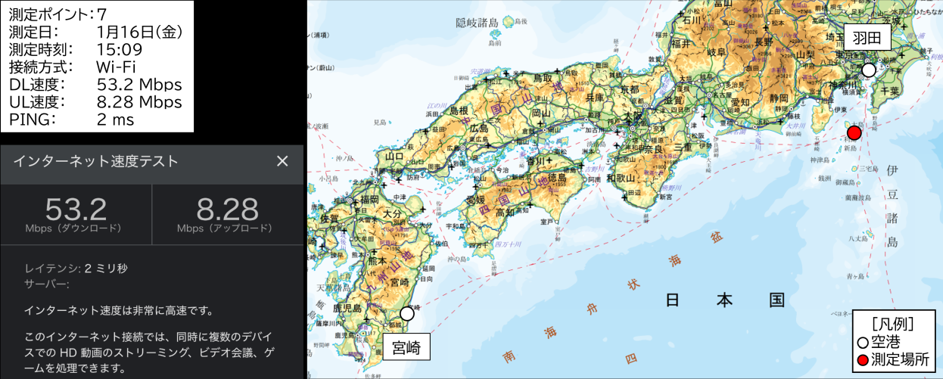The image size is (943, 379).
Task: Click the Haneda airport circle marker
Action: 869,70
